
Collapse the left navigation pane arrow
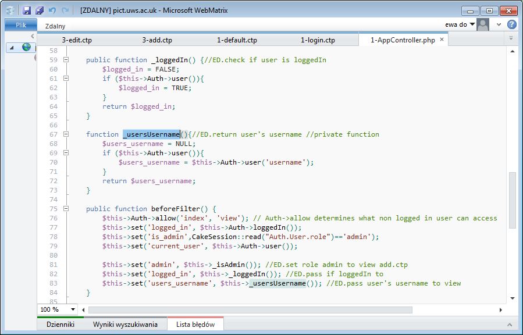click(x=33, y=36)
